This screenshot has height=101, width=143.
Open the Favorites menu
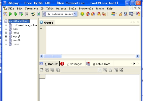point(31,9)
